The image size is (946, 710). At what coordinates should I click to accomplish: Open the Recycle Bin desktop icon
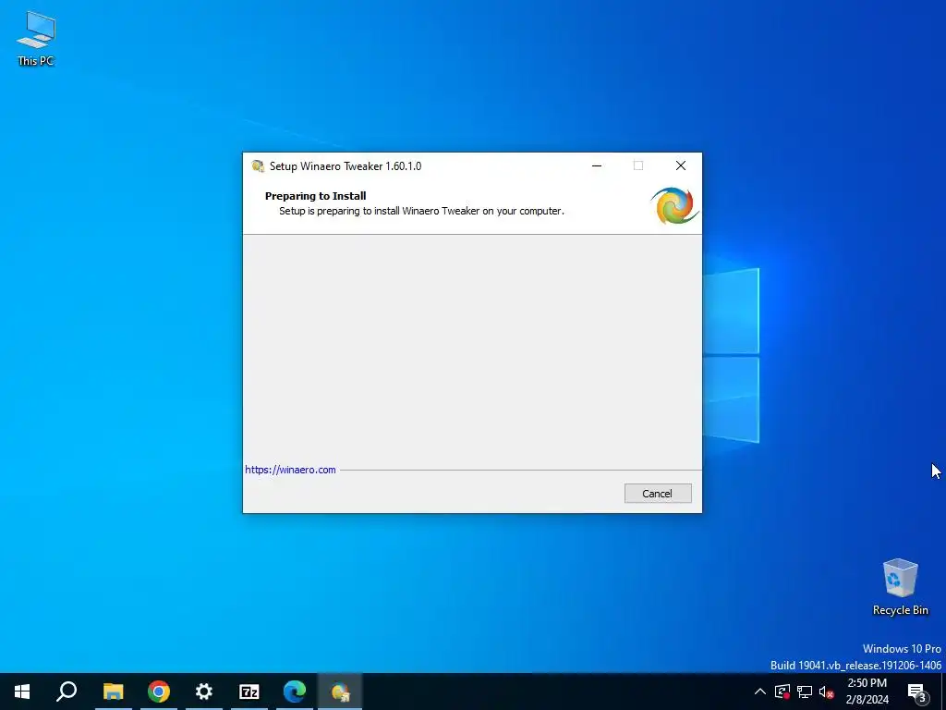[x=900, y=586]
